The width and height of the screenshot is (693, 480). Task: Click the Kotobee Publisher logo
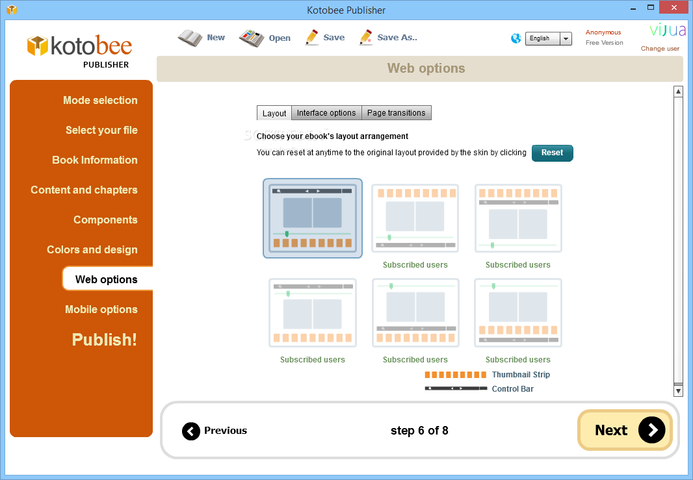point(79,51)
